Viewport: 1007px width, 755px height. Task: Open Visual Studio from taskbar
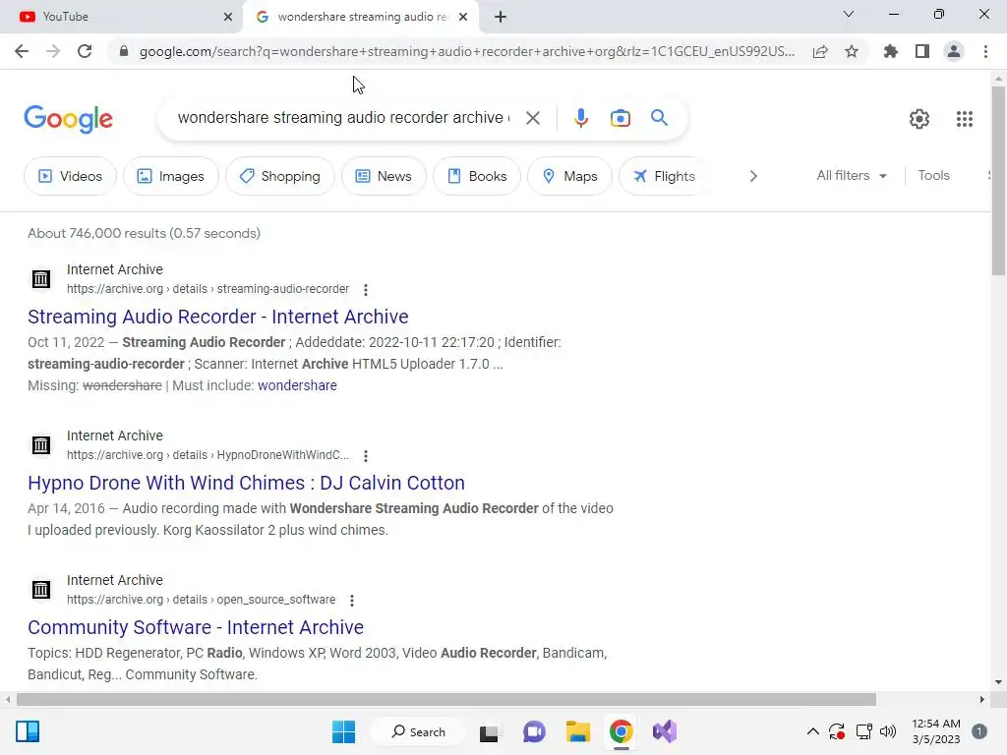[665, 731]
